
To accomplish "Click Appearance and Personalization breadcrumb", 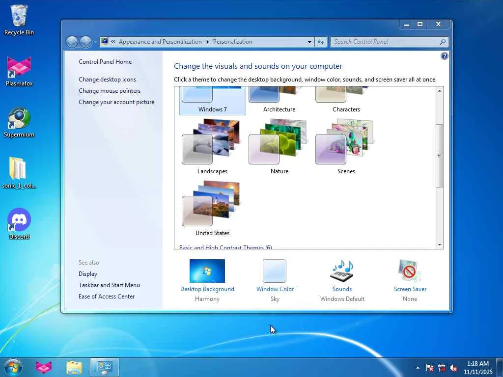I will [x=160, y=42].
